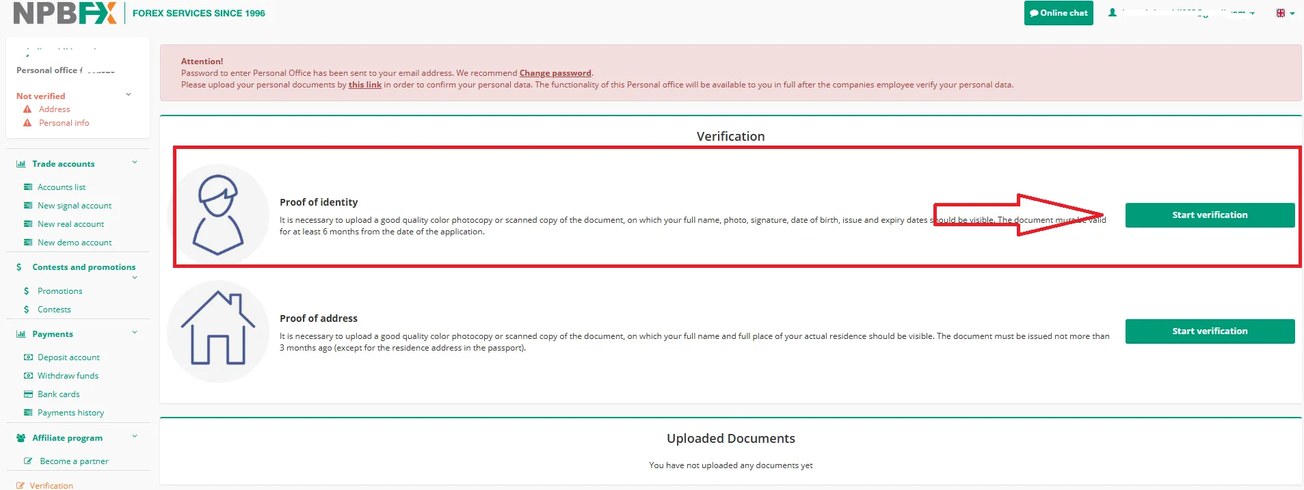1304x490 pixels.
Task: Expand the Not verified status chevron
Action: (129, 95)
